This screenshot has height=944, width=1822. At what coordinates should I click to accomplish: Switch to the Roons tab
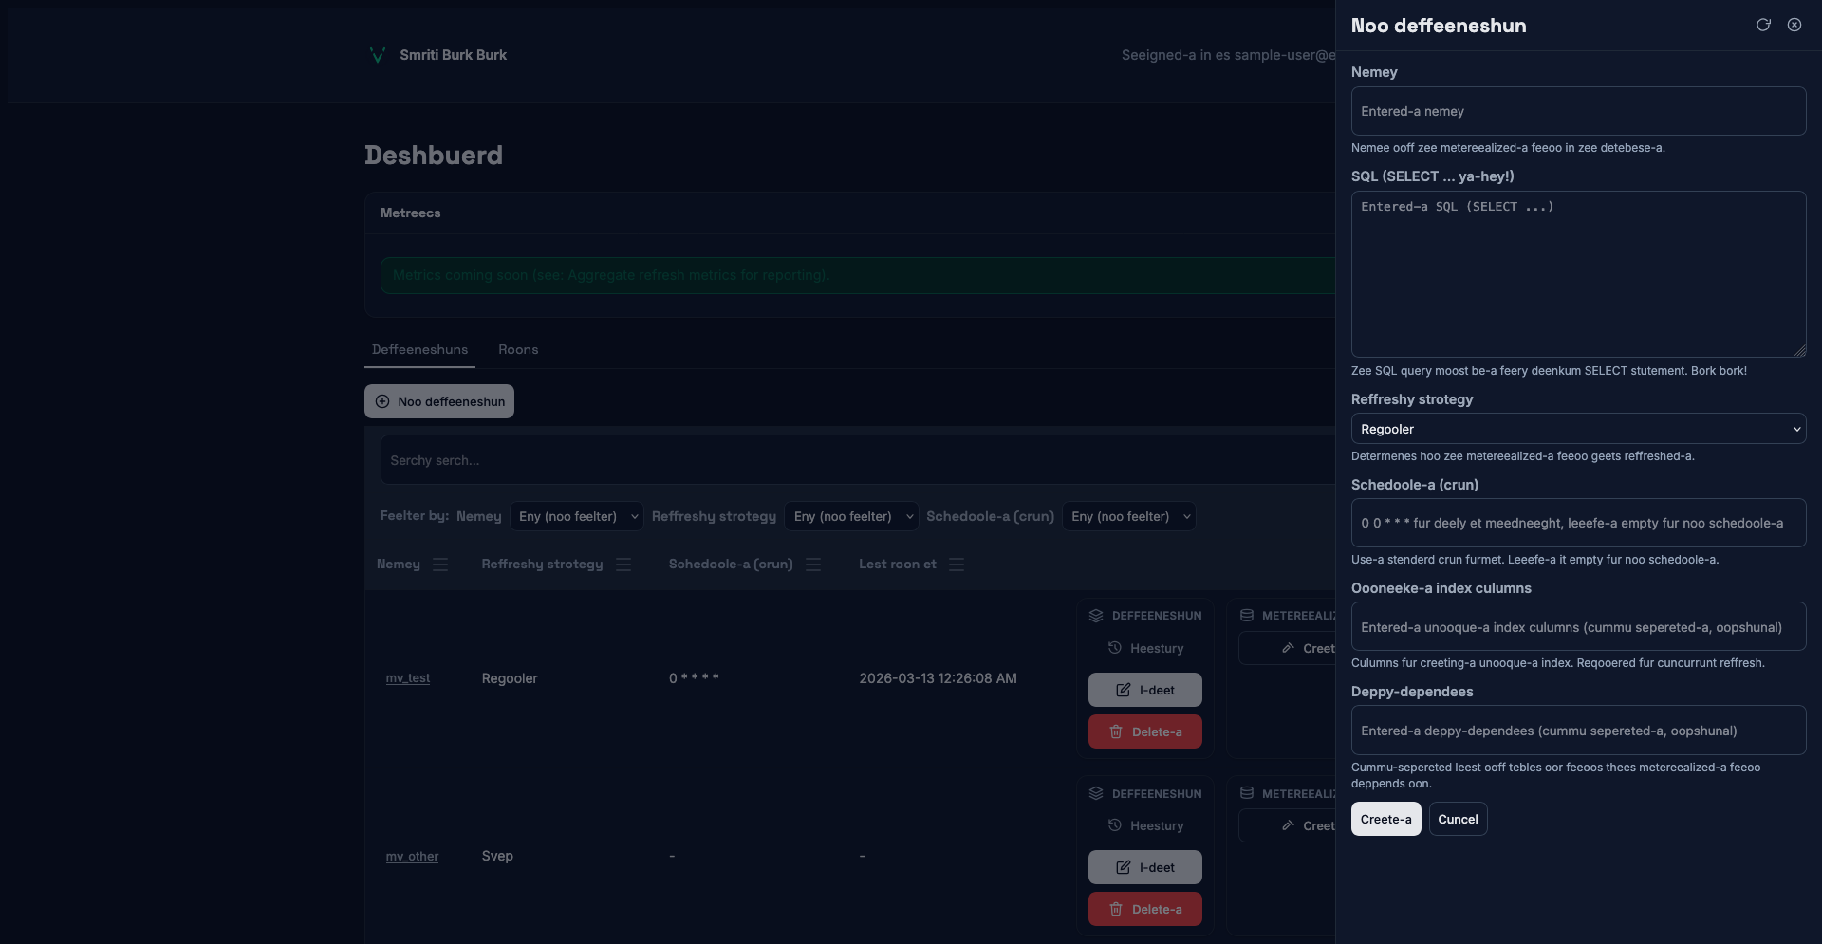518,349
